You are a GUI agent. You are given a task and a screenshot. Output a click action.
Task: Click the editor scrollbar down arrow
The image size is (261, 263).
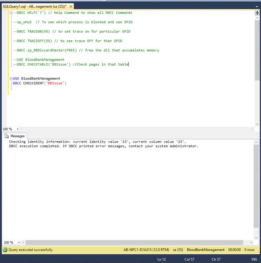[x=257, y=124]
